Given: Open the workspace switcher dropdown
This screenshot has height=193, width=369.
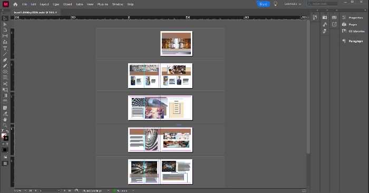Looking at the screenshot, I should coord(293,4).
